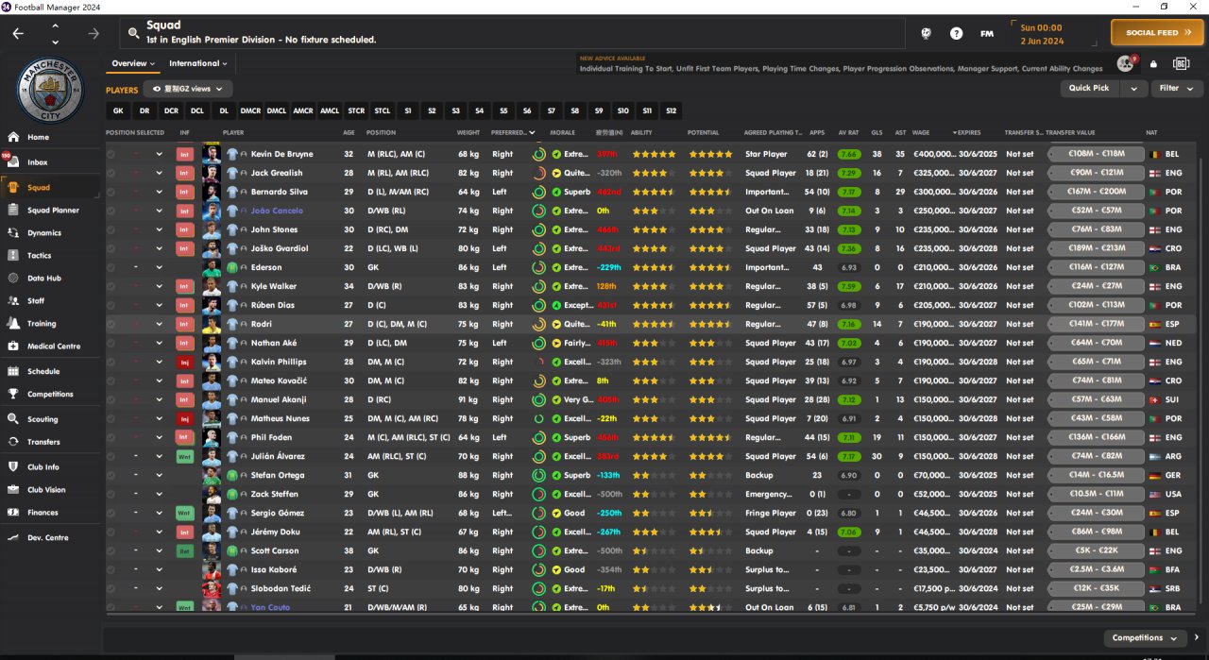Click the search bar showing Squad
The width and height of the screenshot is (1209, 660).
pos(513,33)
